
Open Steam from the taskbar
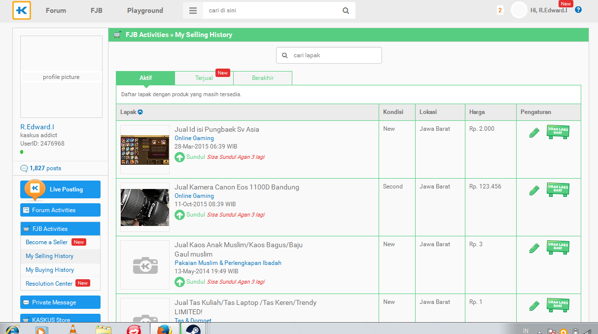tap(193, 330)
